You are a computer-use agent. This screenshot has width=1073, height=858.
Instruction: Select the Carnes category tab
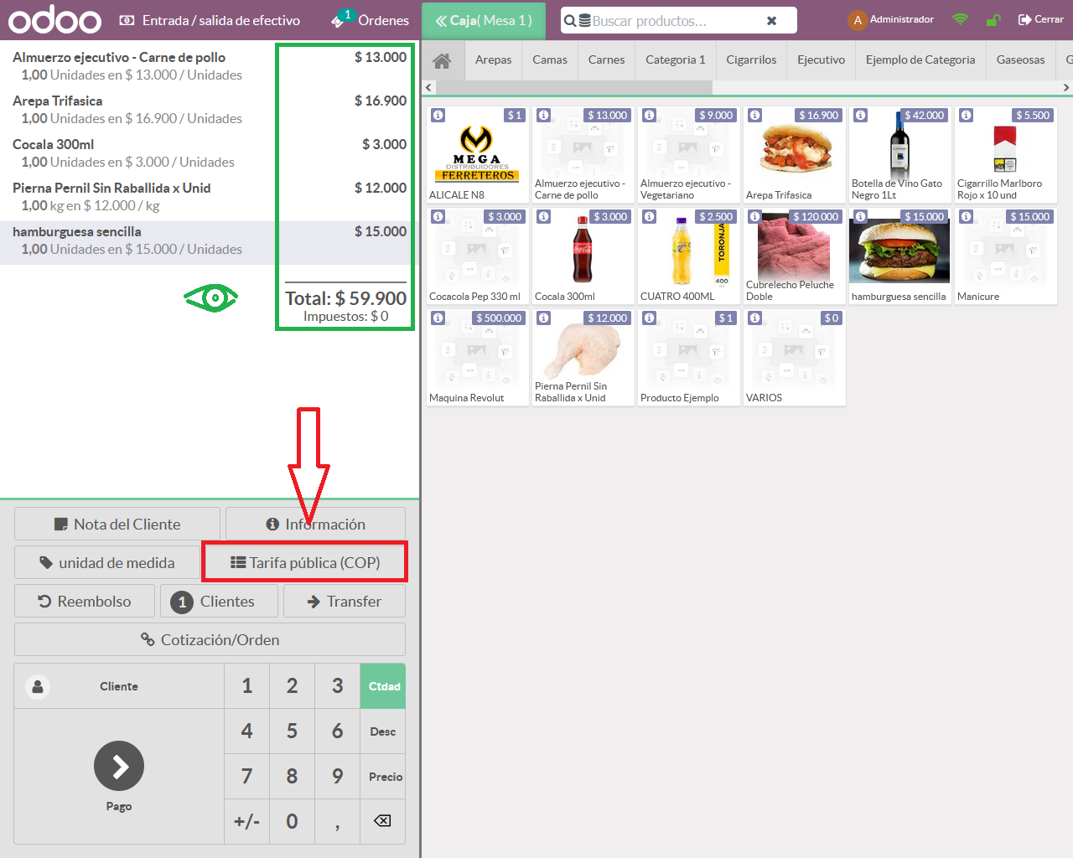tap(606, 60)
